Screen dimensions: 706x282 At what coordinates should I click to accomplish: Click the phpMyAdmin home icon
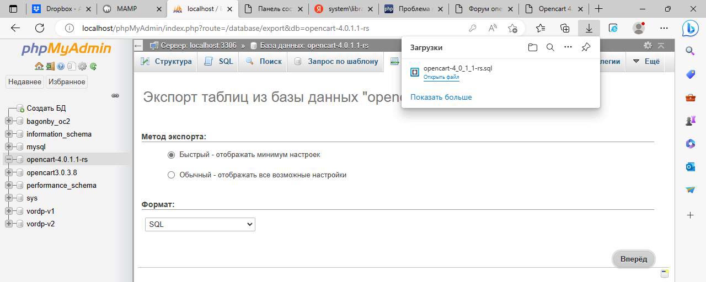coord(39,66)
